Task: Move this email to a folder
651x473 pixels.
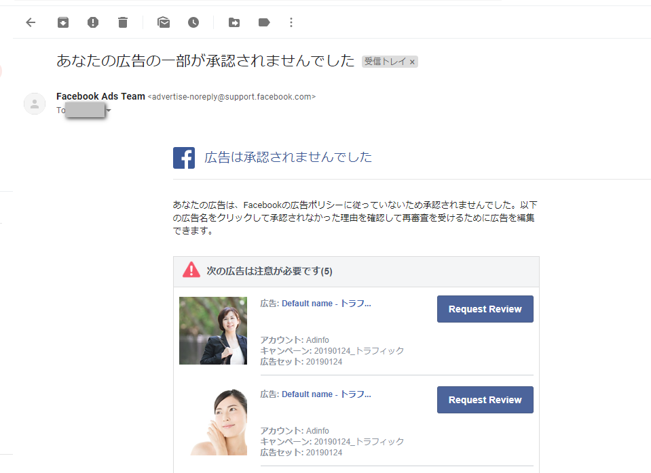Action: pyautogui.click(x=234, y=22)
